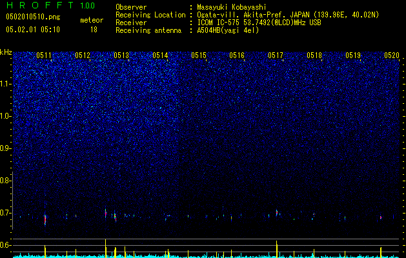Click the Observer field label
Screen dimensions: 406x258
[x=131, y=7]
